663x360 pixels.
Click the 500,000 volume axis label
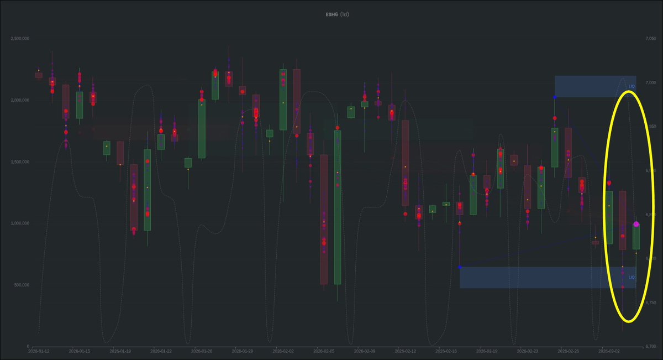pos(22,285)
